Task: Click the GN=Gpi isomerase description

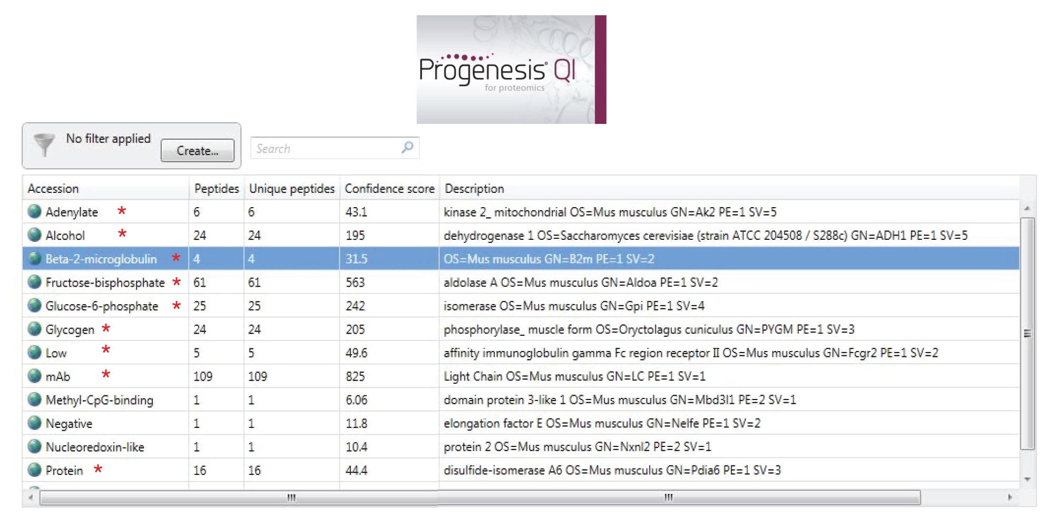Action: 574,306
